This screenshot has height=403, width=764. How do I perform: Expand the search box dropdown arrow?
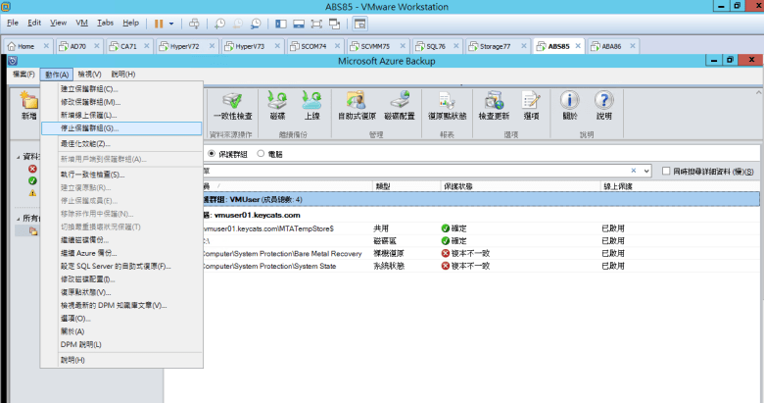646,171
